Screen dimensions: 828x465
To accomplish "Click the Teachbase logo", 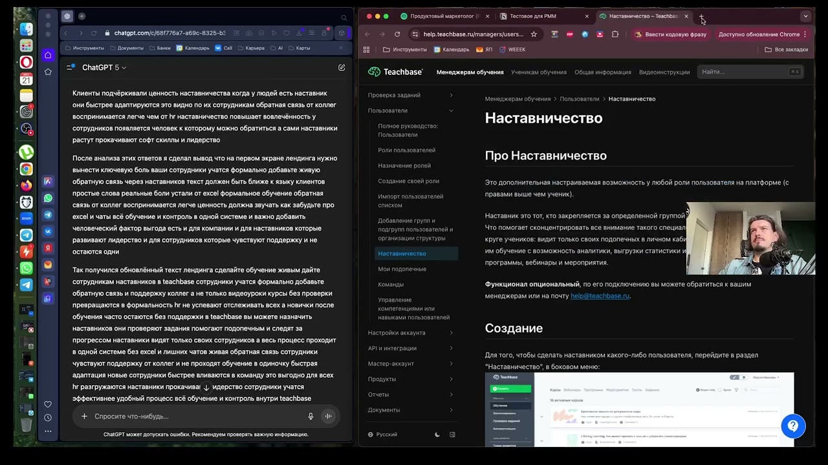I will click(x=395, y=72).
